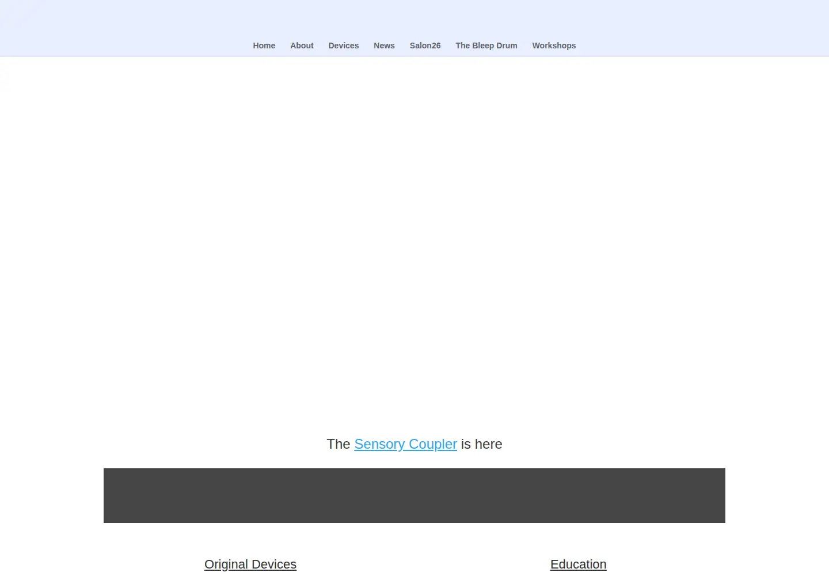Open the Salon26 page
This screenshot has height=576, width=829.
[425, 46]
